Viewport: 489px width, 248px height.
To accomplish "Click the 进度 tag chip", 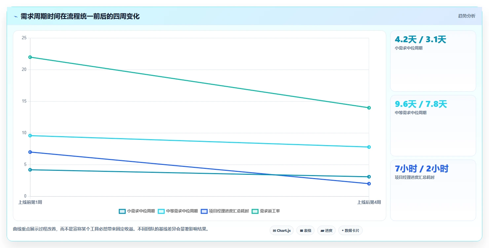I will (x=326, y=231).
